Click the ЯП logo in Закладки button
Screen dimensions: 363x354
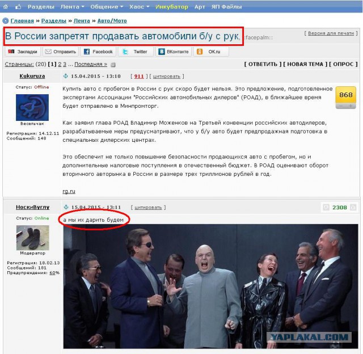tap(11, 52)
